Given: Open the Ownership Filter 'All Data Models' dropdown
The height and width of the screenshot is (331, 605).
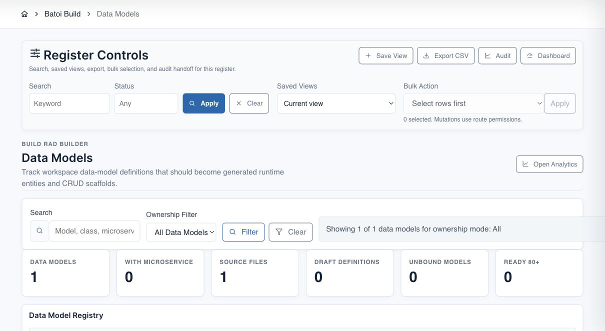Looking at the screenshot, I should click(x=181, y=232).
